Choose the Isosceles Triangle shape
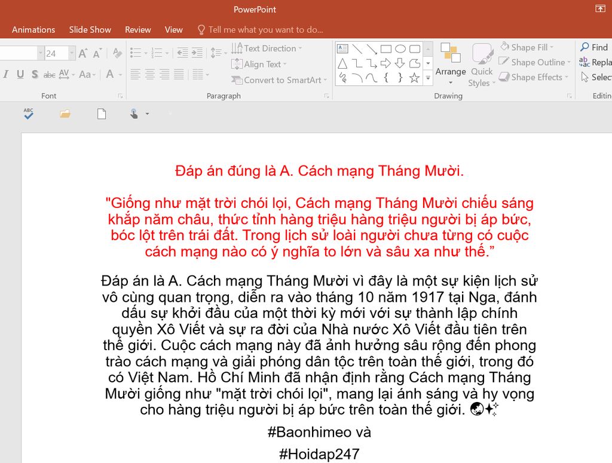 342,63
